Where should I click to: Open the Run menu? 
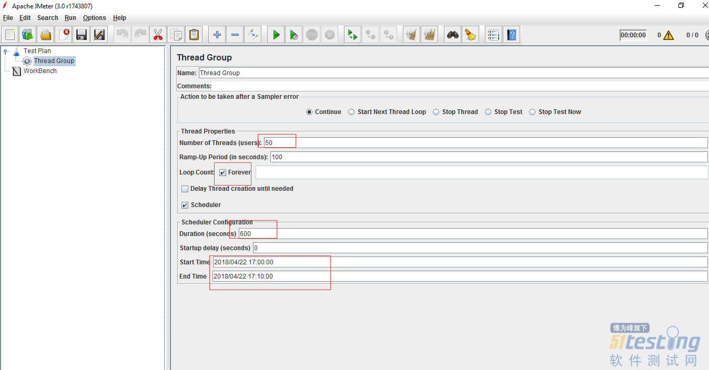coord(70,18)
